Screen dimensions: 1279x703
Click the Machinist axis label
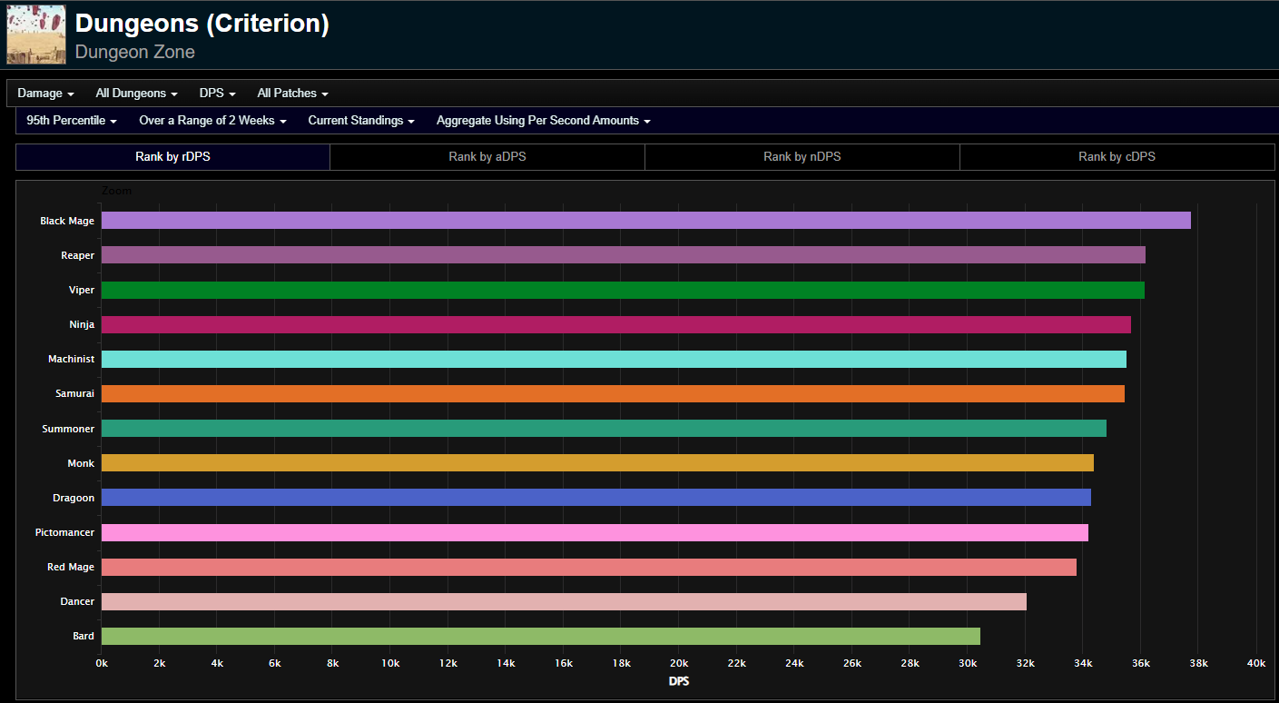[71, 359]
